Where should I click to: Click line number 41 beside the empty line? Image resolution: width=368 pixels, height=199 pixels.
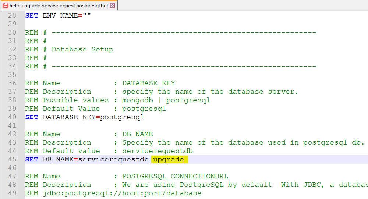pos(12,125)
